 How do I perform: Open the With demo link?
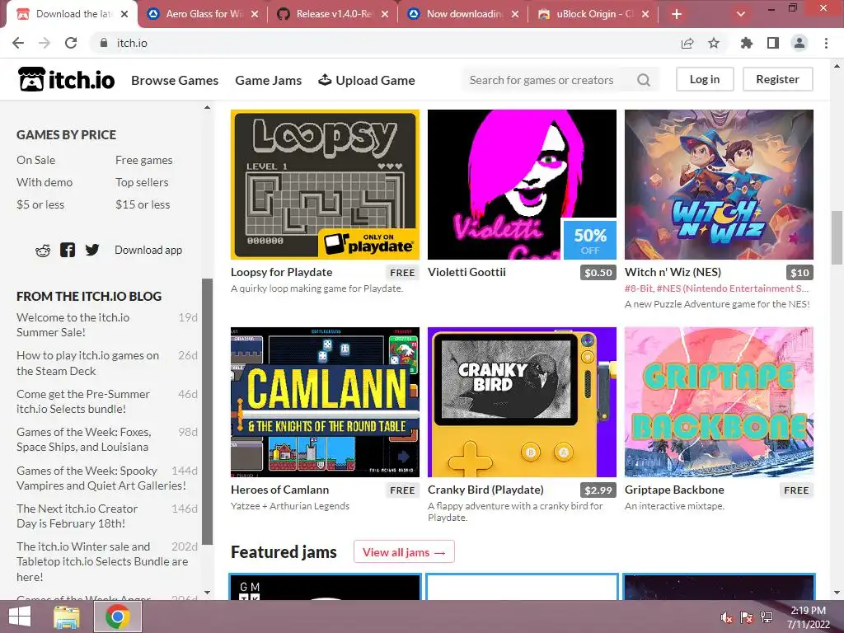click(45, 182)
